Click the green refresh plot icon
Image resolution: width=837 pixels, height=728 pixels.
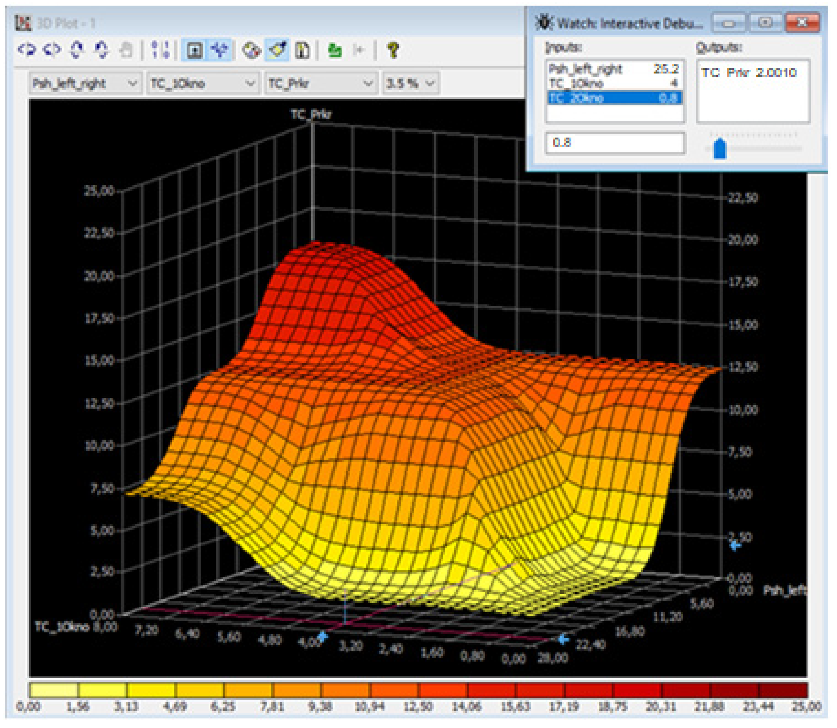point(334,50)
